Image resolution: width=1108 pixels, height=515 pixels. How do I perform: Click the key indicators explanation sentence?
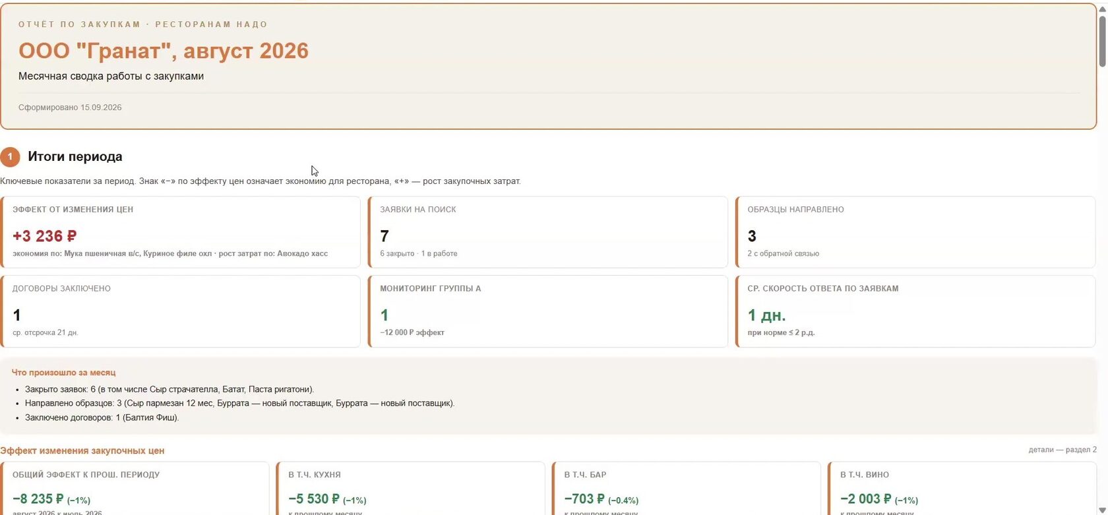(x=261, y=181)
